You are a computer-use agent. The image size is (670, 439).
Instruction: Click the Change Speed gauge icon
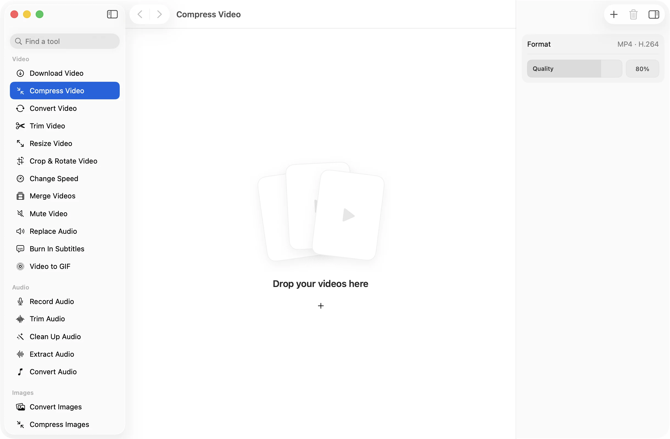(20, 179)
